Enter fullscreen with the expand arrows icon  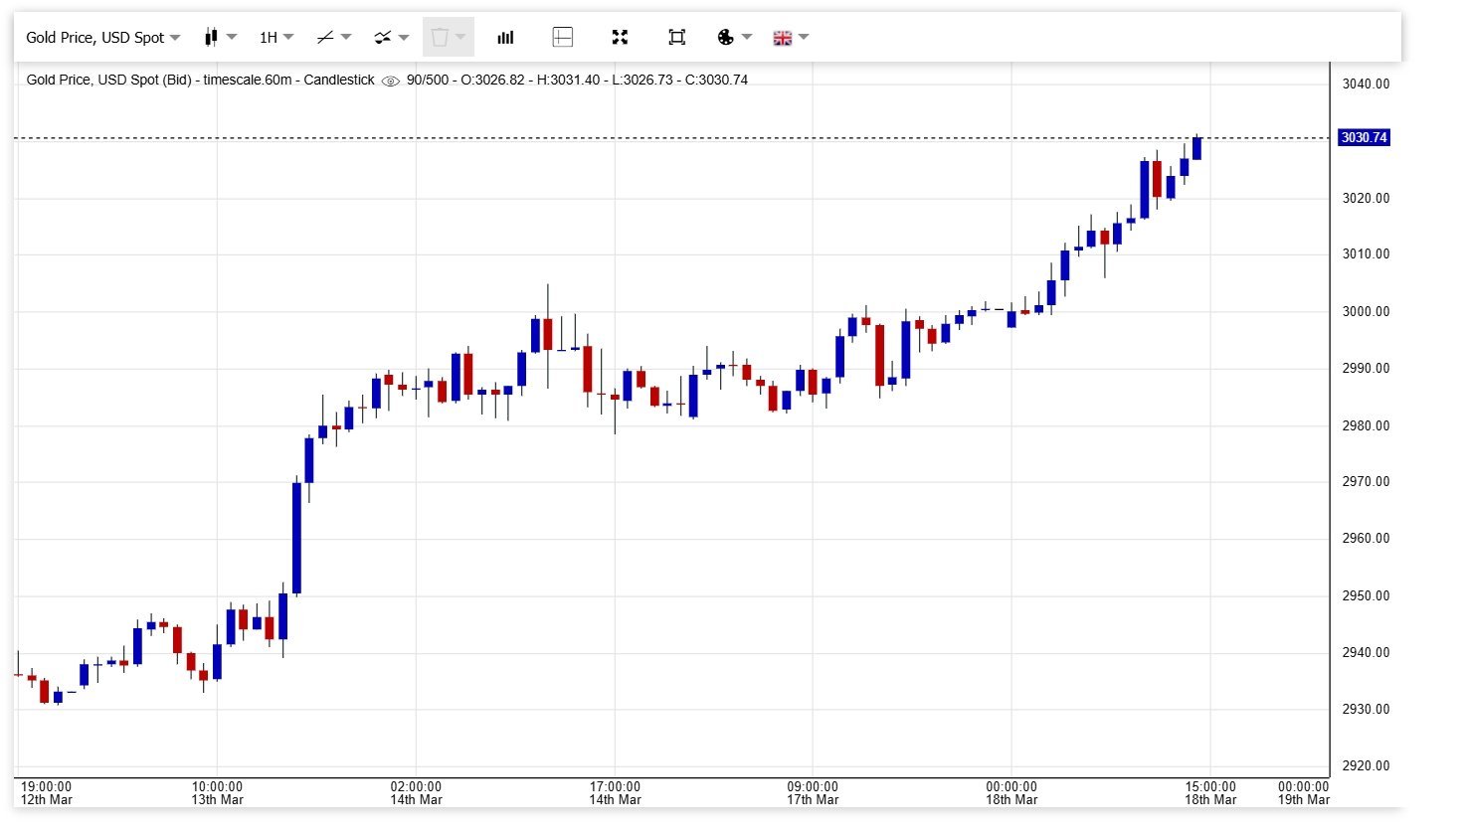pos(620,38)
